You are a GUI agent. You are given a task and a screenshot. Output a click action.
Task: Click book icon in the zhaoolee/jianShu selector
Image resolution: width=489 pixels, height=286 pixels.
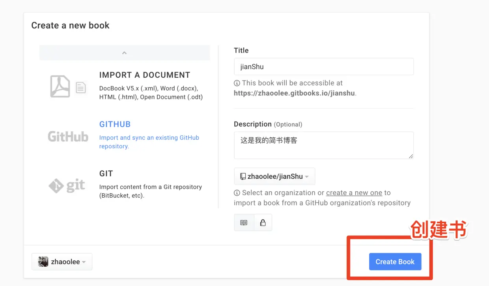243,176
